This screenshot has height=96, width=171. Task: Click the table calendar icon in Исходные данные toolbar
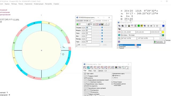[132, 26]
